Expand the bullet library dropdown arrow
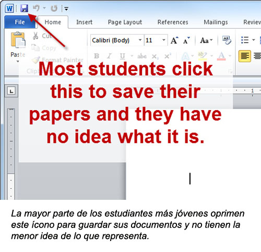The width and height of the screenshot is (261, 252). pos(254,40)
